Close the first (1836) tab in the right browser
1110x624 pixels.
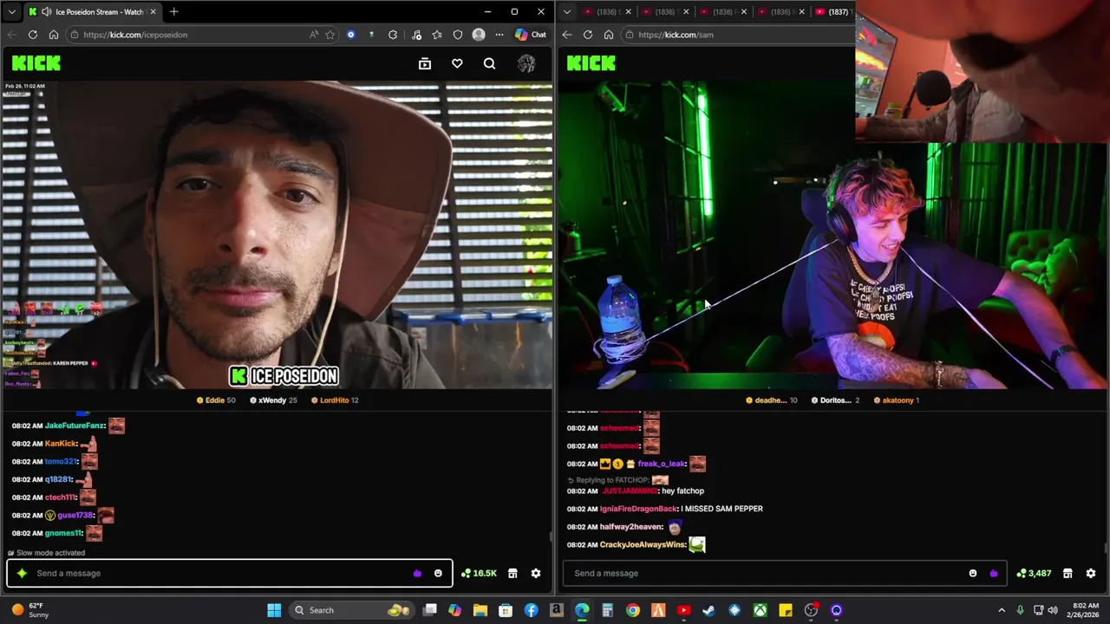tap(628, 12)
